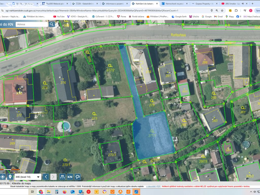Click parcel label 285 on map
Screen dimensions: 260x195
pos(214,97)
